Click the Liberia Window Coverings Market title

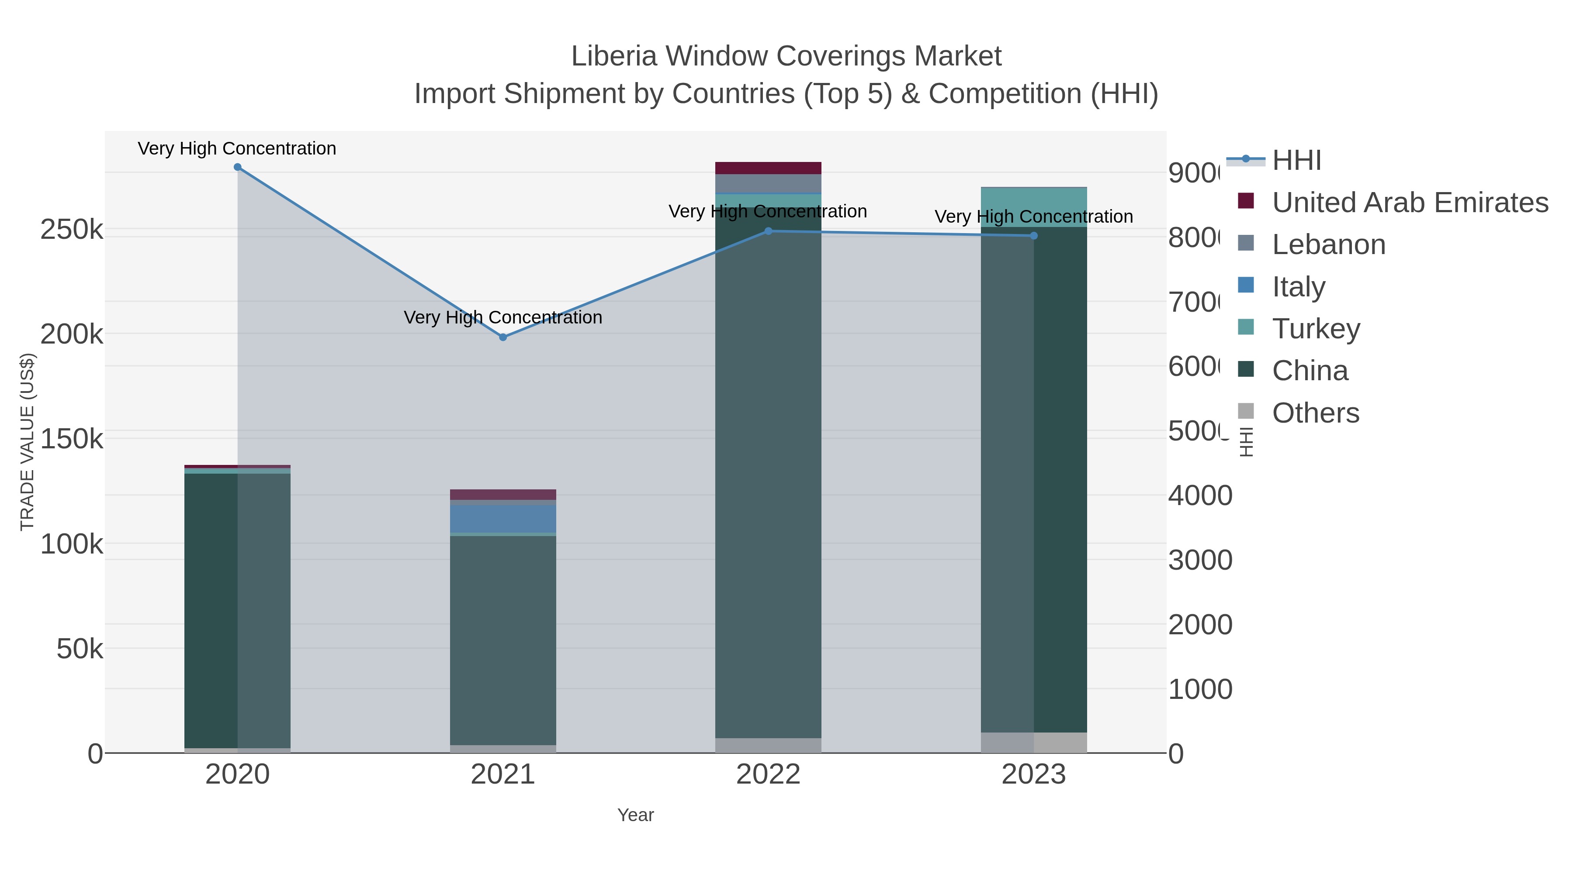(786, 56)
